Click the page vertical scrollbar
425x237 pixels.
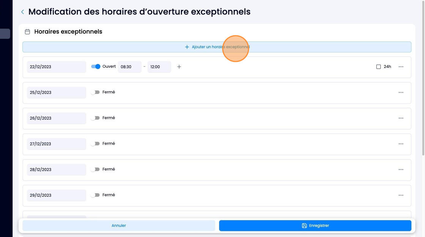423,79
